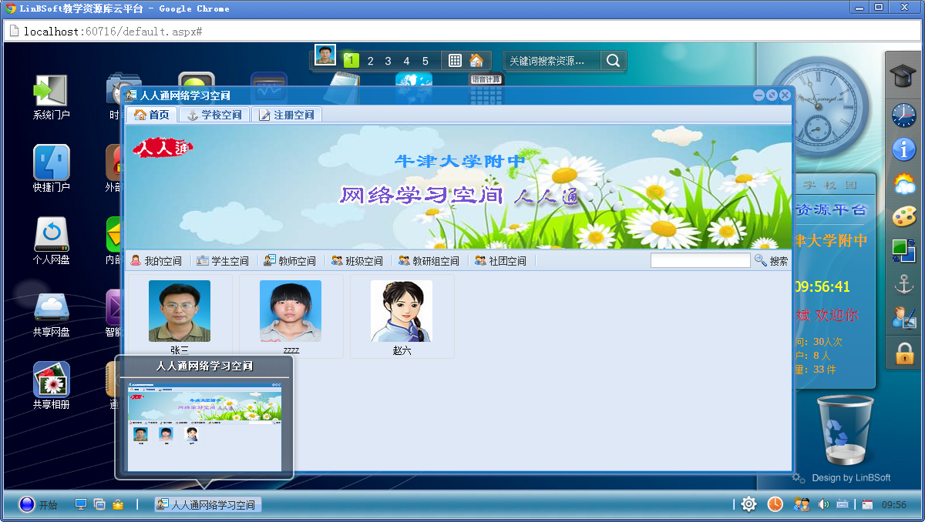This screenshot has height=522, width=925.
Task: Click the home icon in top dock
Action: click(476, 60)
